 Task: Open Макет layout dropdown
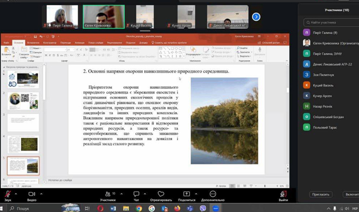(x=35, y=48)
